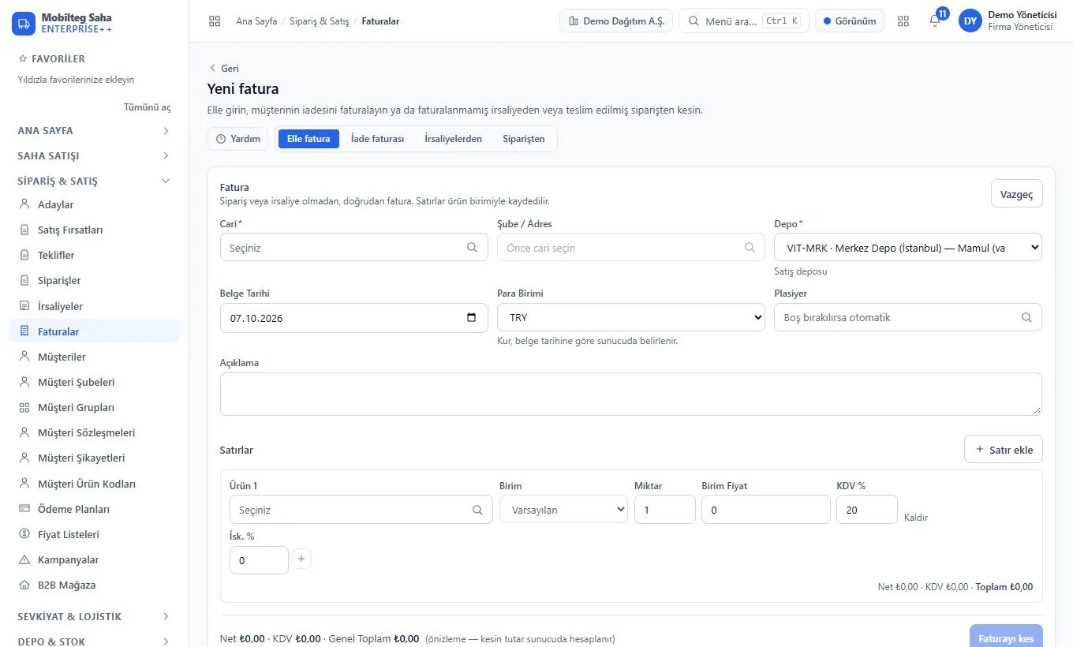The width and height of the screenshot is (1073, 647).
Task: Open the calendar picker in Belge Tarihi
Action: [x=472, y=318]
